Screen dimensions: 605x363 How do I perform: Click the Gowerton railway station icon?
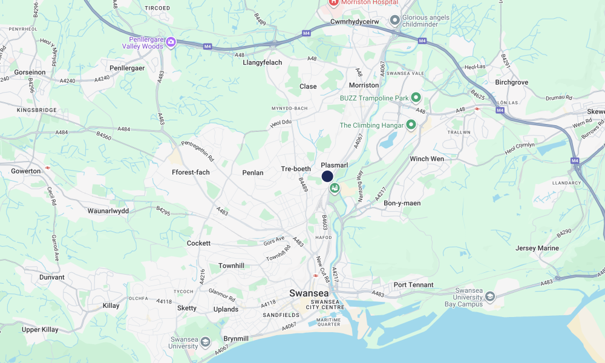(47, 168)
